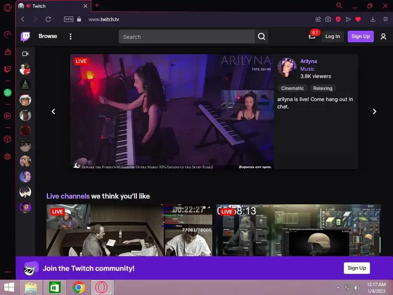The image size is (393, 295).
Task: Open the Browse page
Action: pos(48,36)
